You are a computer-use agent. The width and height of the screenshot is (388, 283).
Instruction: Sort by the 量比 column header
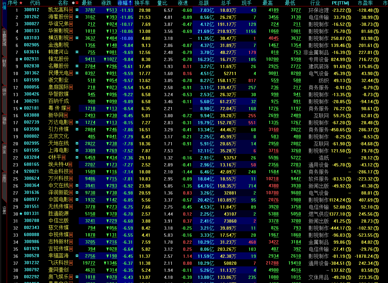click(x=162, y=3)
